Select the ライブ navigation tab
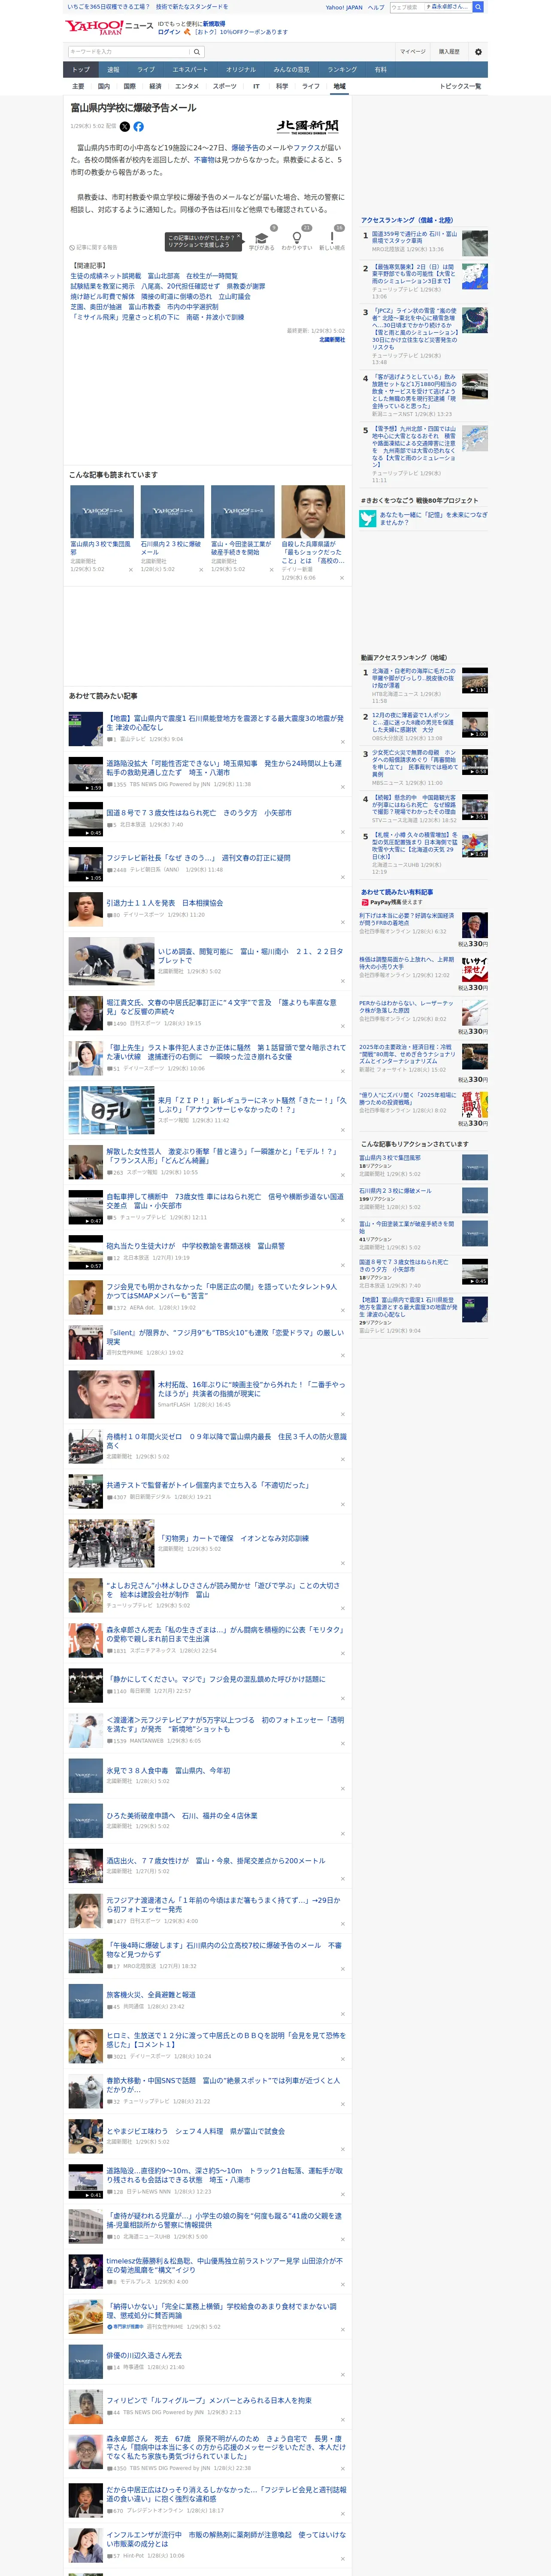Viewport: 551px width, 2576px height. coord(146,70)
